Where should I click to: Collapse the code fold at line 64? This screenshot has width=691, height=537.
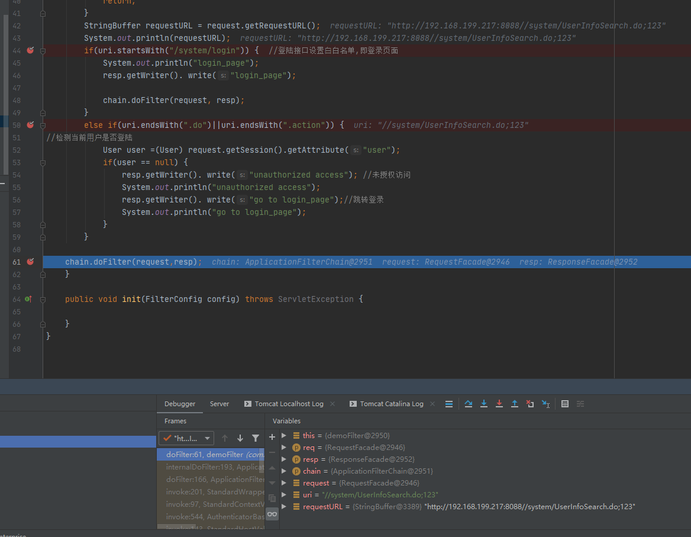point(43,300)
